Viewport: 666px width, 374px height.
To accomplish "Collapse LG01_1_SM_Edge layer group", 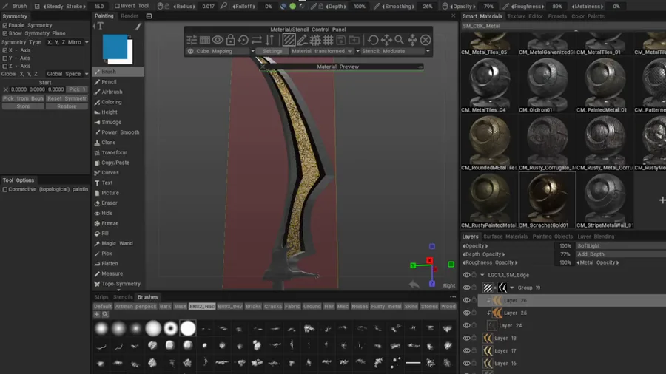I will (x=482, y=275).
